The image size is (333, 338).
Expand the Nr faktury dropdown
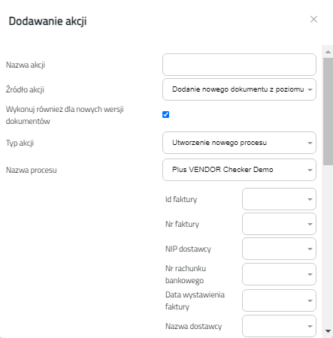(x=279, y=224)
